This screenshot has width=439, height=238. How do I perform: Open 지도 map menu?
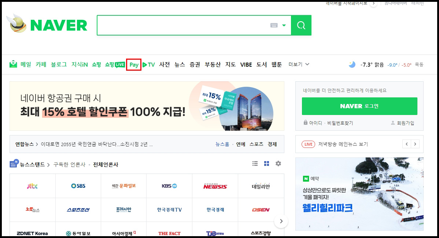click(230, 64)
